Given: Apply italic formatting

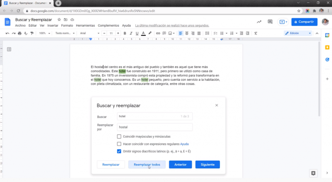Looking at the screenshot, I should (x=131, y=33).
